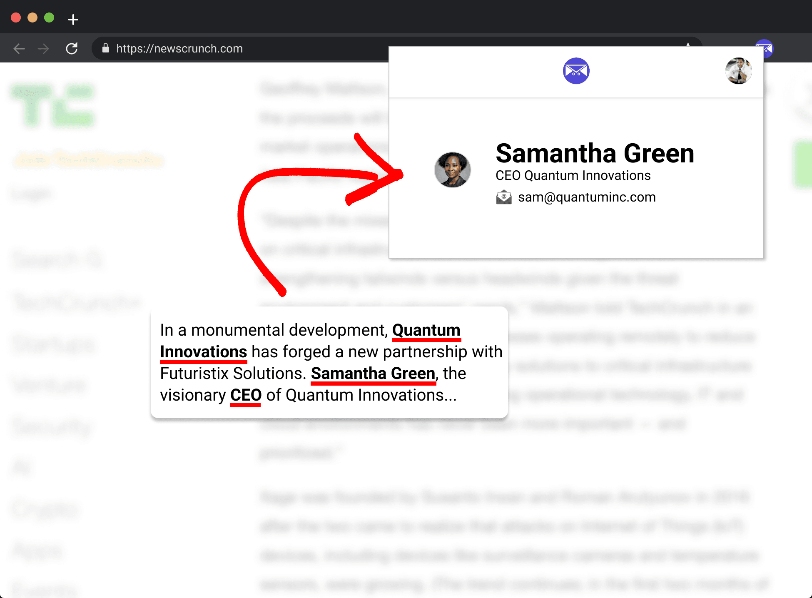
Task: Click the back navigation arrow
Action: coord(19,48)
